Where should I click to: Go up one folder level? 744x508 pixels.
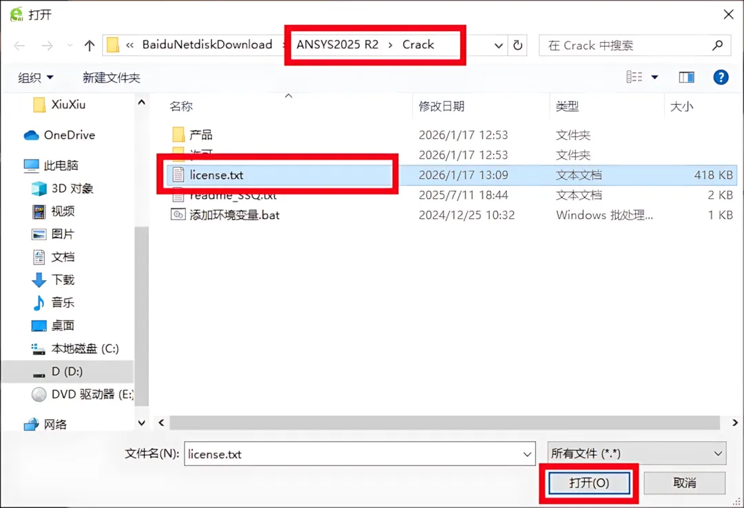point(89,45)
